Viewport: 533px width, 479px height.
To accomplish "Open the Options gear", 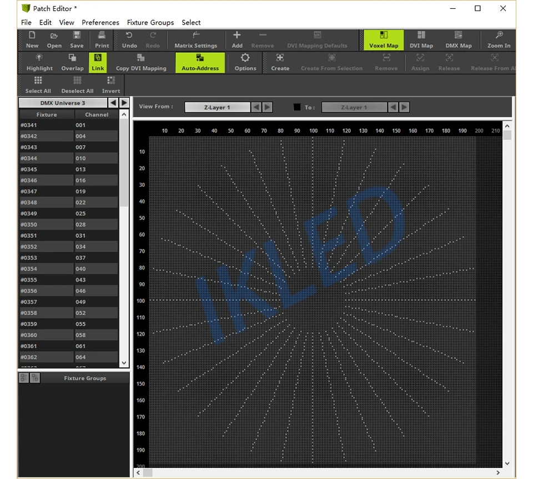I will coord(245,63).
